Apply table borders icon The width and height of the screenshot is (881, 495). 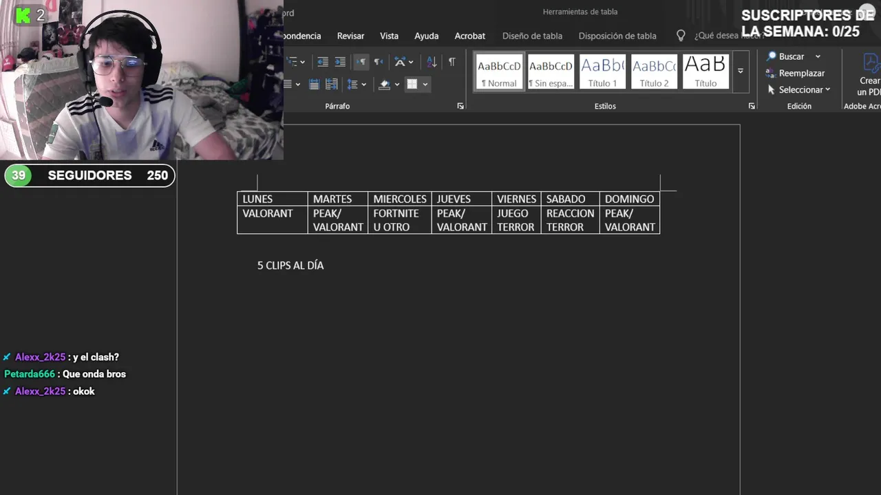[412, 84]
